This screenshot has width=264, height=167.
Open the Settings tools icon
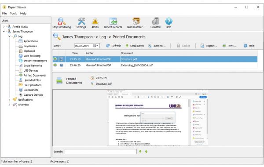coord(81,22)
